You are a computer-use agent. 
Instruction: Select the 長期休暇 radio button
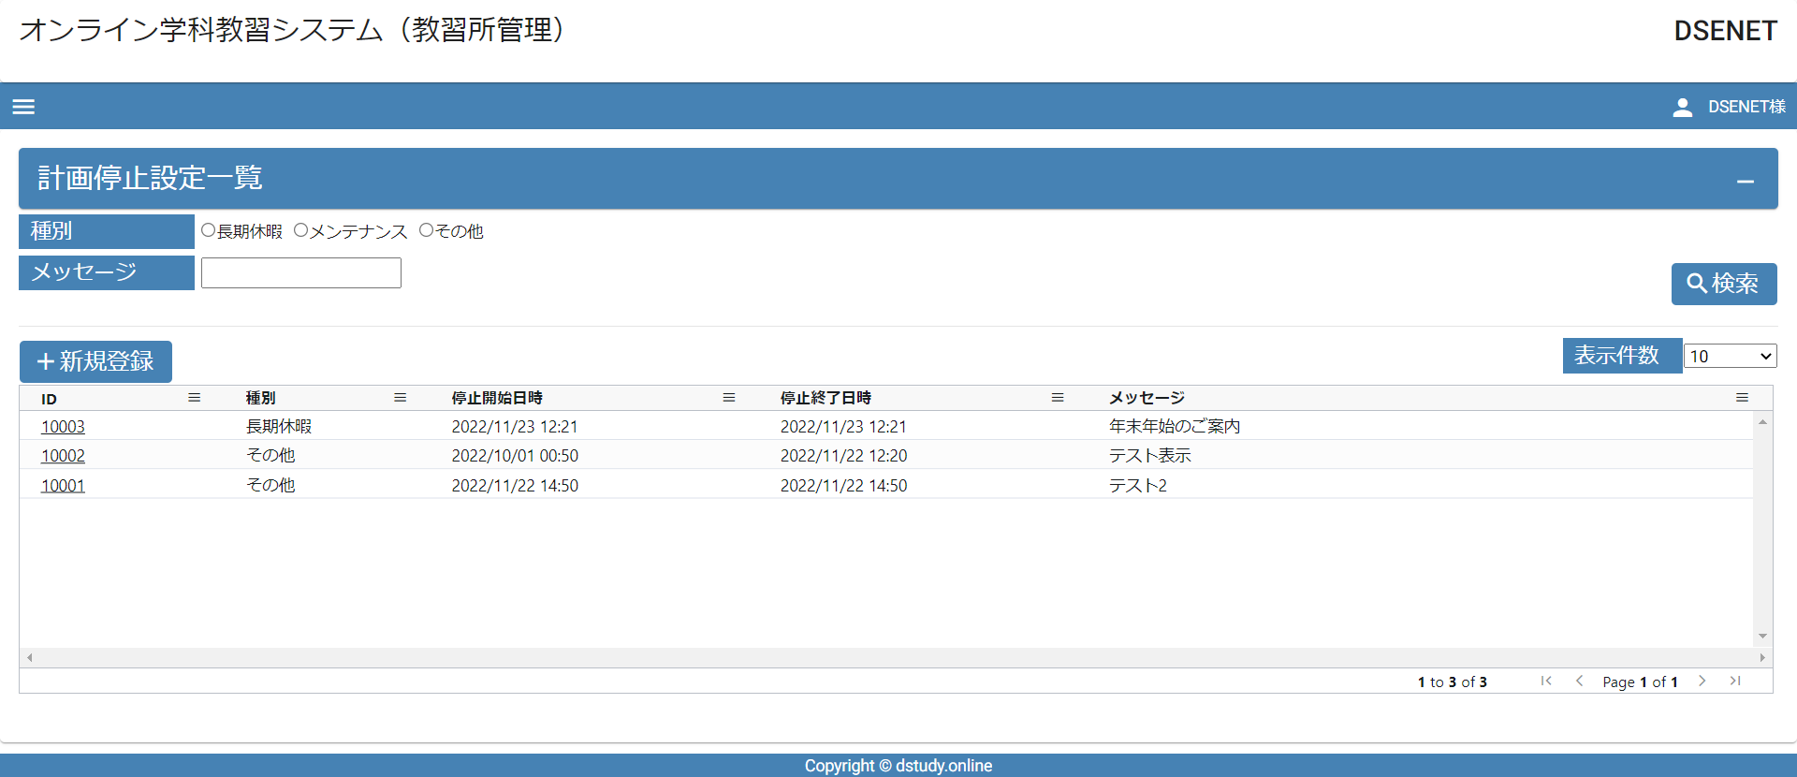tap(209, 230)
